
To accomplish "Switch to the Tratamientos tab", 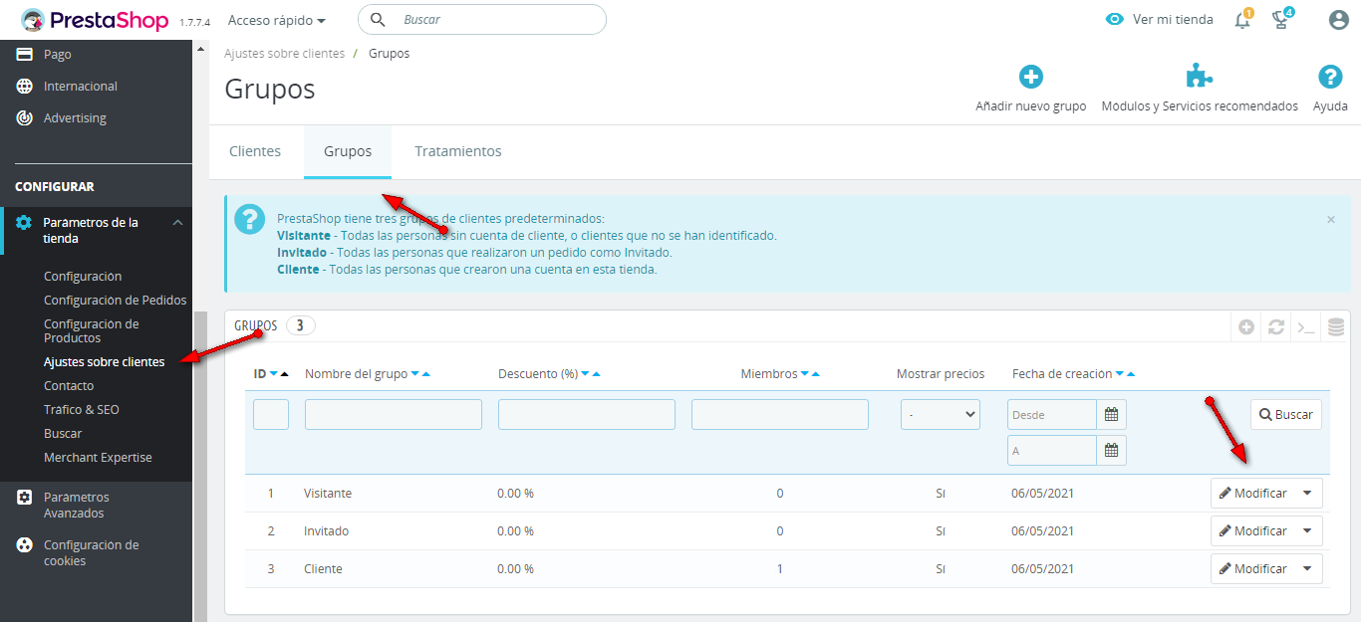I will (458, 151).
